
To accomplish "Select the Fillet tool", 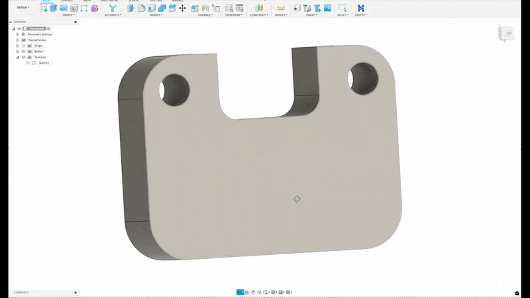I will pos(141,8).
